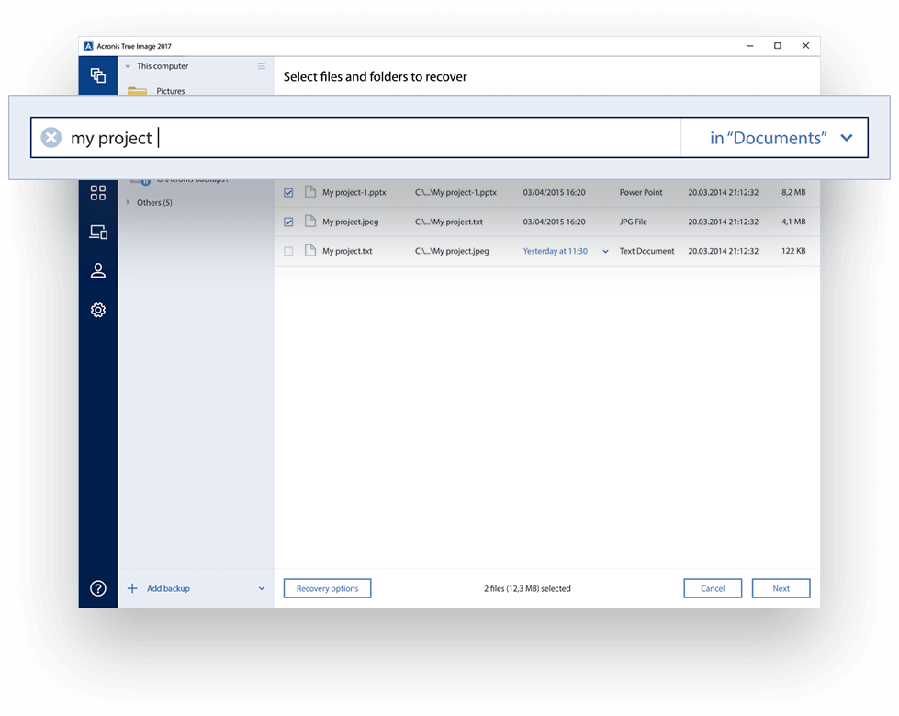Click the 2 files (12,3 MB) selected status
Screen dimensions: 899x716
pos(527,588)
